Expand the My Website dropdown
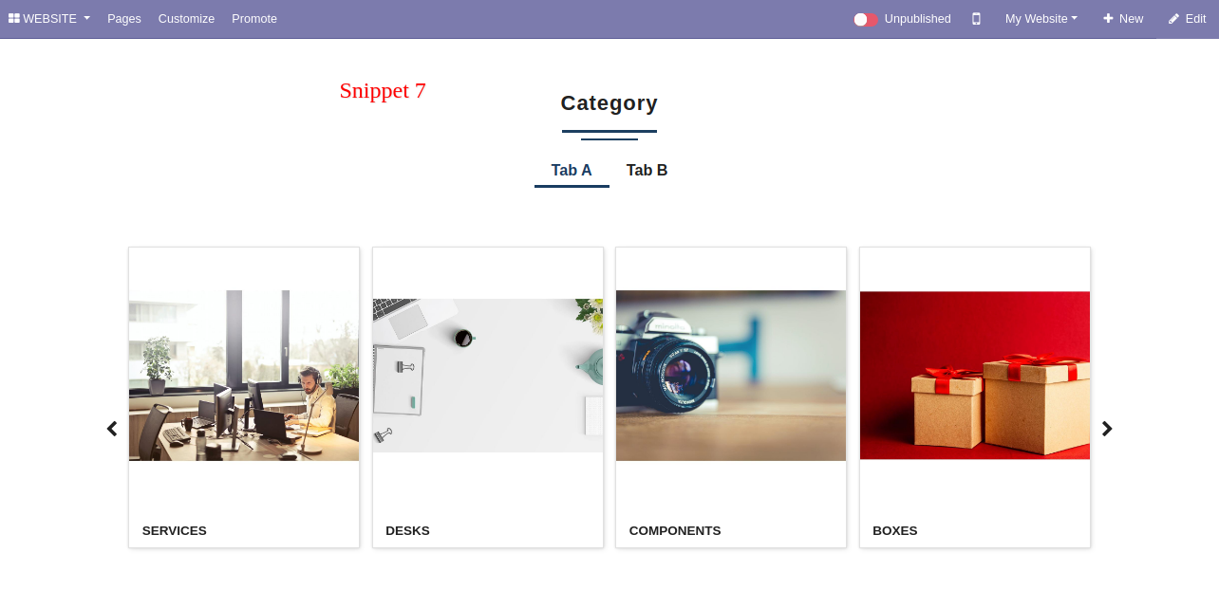Image resolution: width=1219 pixels, height=608 pixels. coord(1041,19)
